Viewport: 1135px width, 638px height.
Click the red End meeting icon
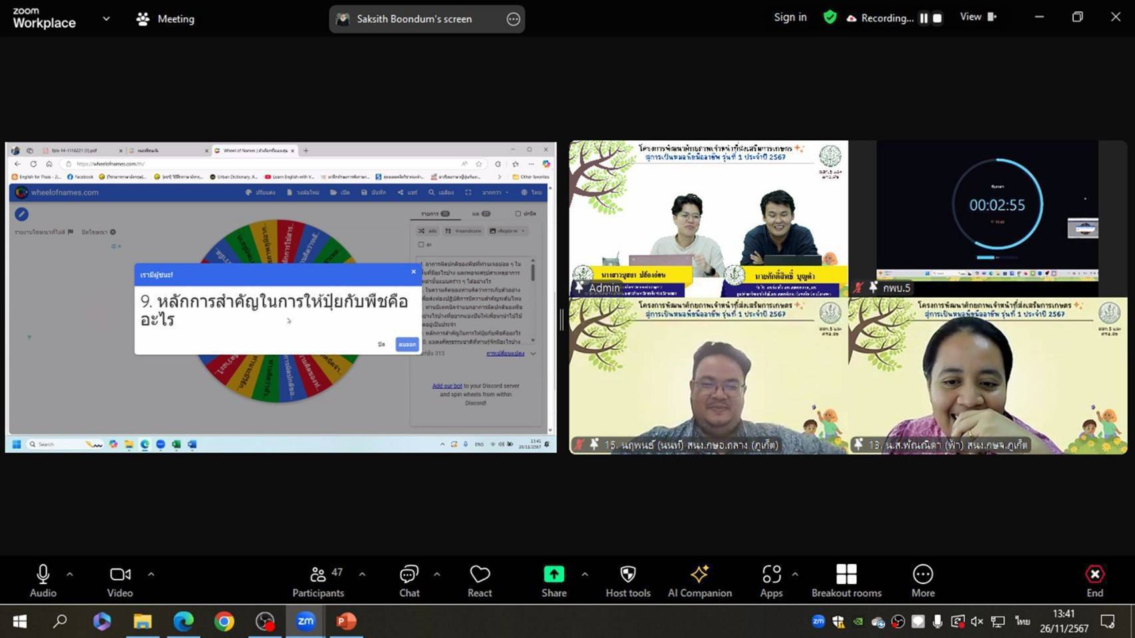pyautogui.click(x=1095, y=574)
